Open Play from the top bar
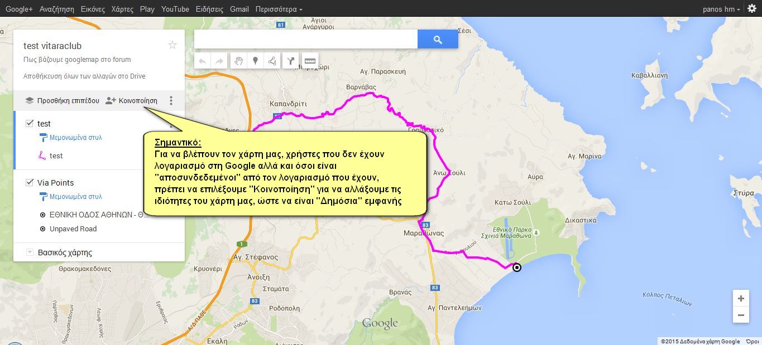 pos(147,9)
